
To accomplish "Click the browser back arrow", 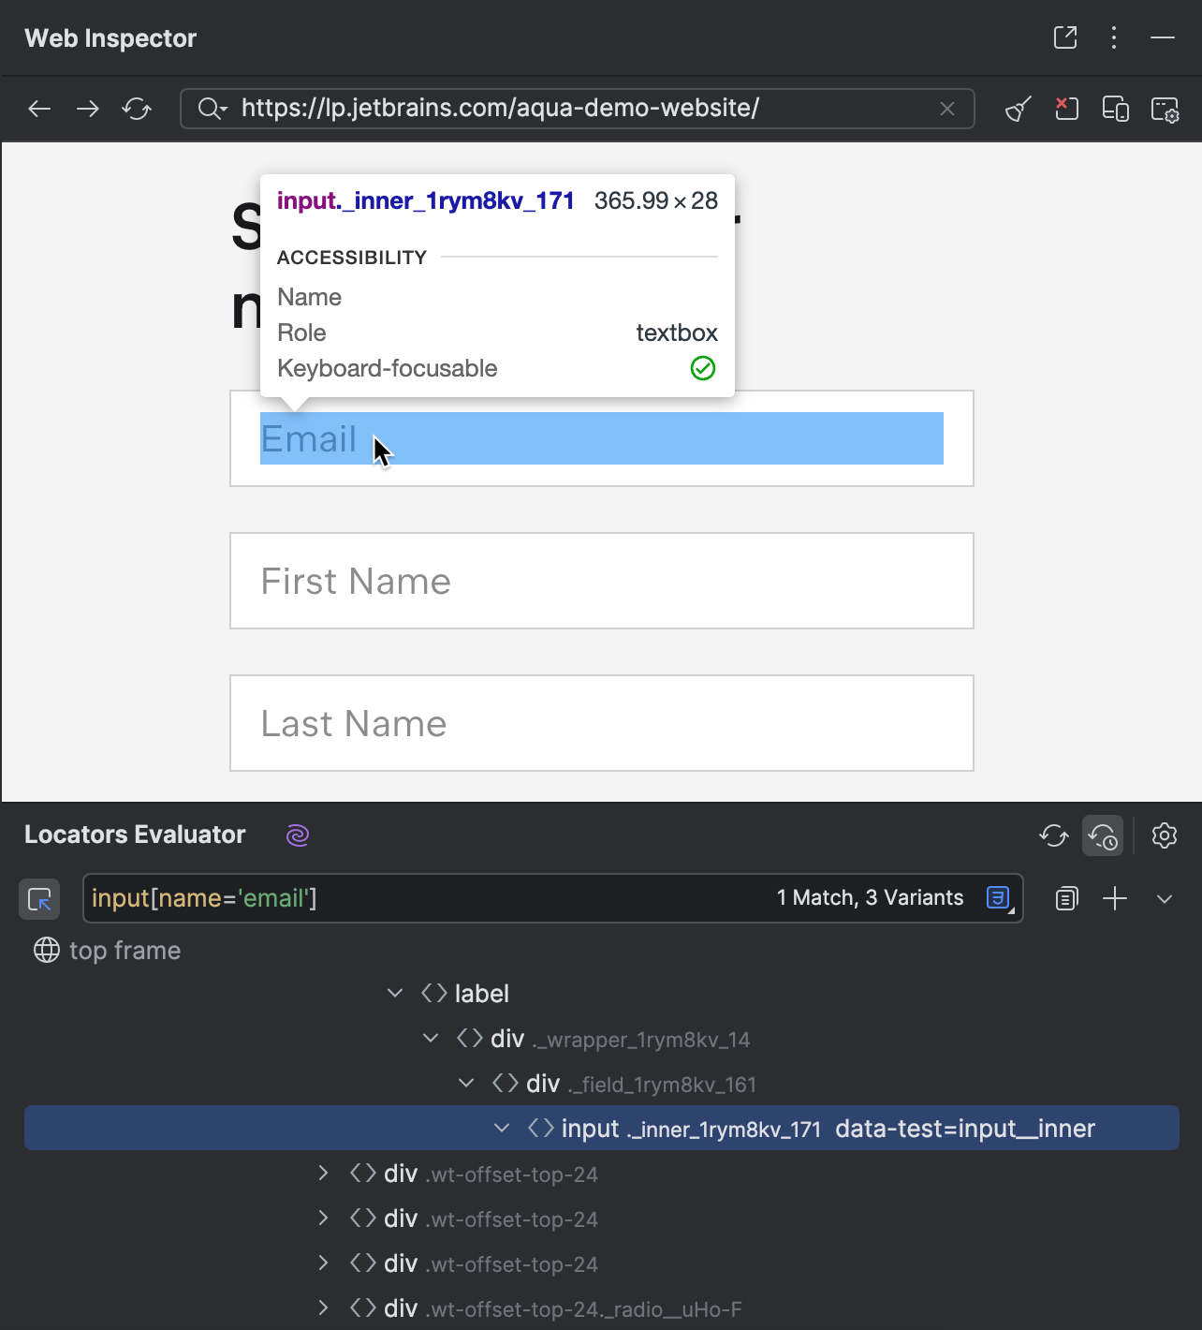I will pyautogui.click(x=39, y=109).
